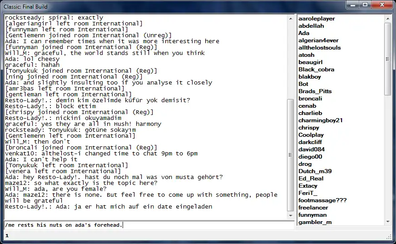The width and height of the screenshot is (396, 244).
Task: Select user funnyman in the user list
Action: [x=312, y=215]
